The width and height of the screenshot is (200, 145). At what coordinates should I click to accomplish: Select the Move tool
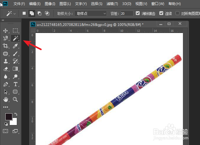click(5, 31)
